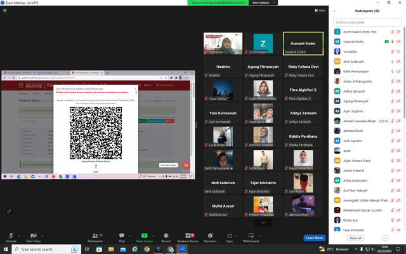This screenshot has width=406, height=254.
Task: Select Agung Fitriansyah in participants list
Action: click(367, 102)
